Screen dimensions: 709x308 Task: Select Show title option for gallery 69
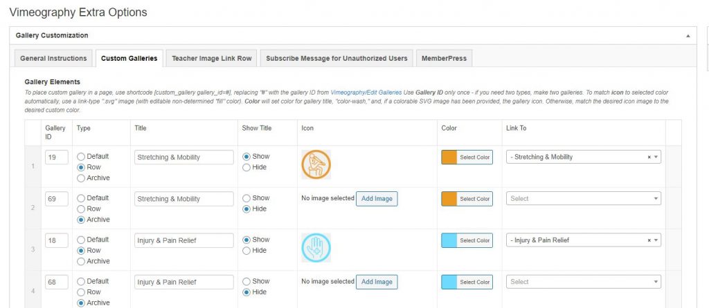[246, 198]
